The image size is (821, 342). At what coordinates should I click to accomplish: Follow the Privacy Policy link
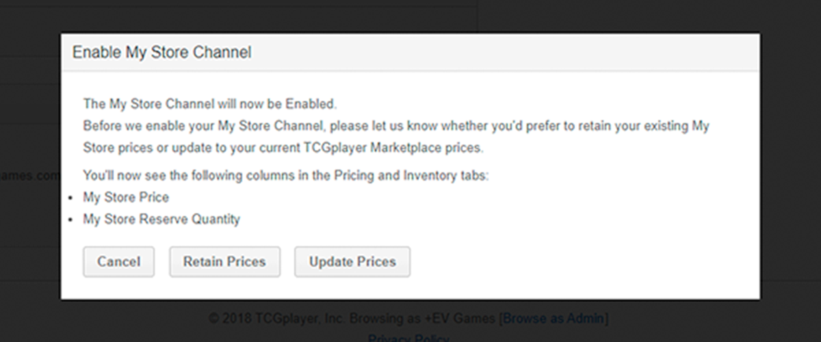tap(408, 338)
